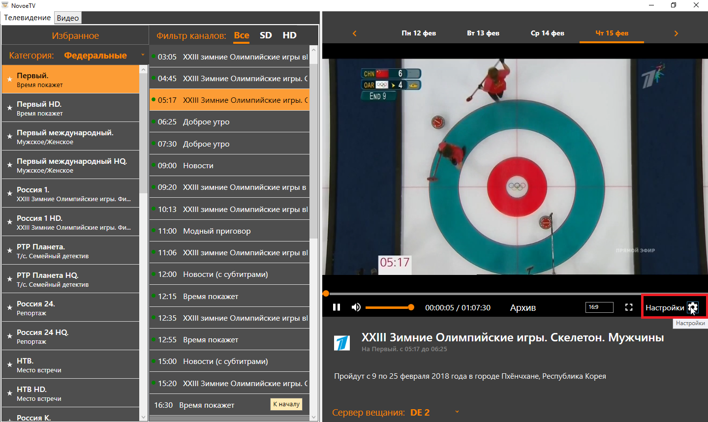Select the РТР Планета HQ channel name
This screenshot has width=708, height=422.
click(x=47, y=275)
